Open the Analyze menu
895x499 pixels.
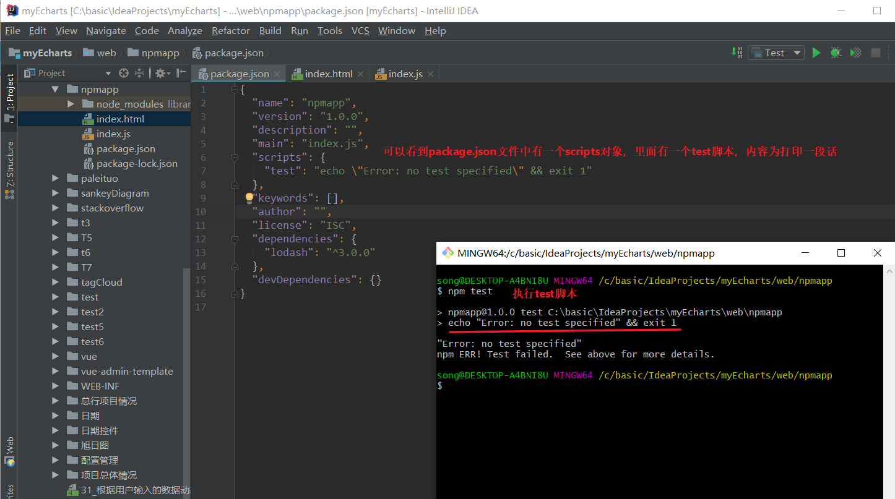click(x=185, y=30)
